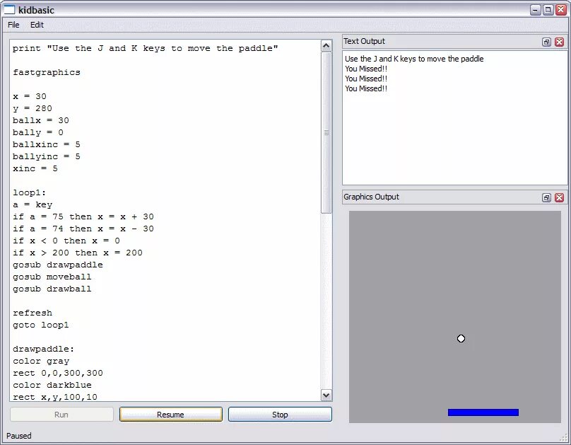Viewport: 571px width, 445px height.
Task: Click the line 'if a = 75 then x = x + 30'
Action: point(83,216)
